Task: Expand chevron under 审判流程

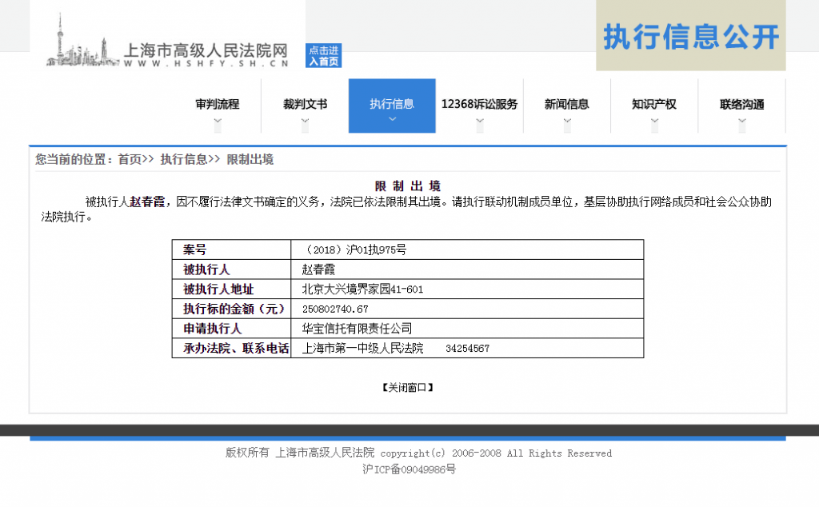Action: pyautogui.click(x=217, y=122)
